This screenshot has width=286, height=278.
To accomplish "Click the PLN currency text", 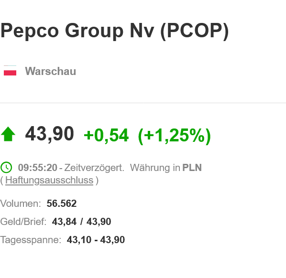I will (x=192, y=168).
